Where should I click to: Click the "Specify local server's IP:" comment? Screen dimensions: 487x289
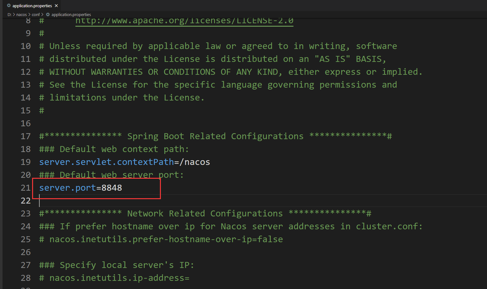(x=116, y=265)
